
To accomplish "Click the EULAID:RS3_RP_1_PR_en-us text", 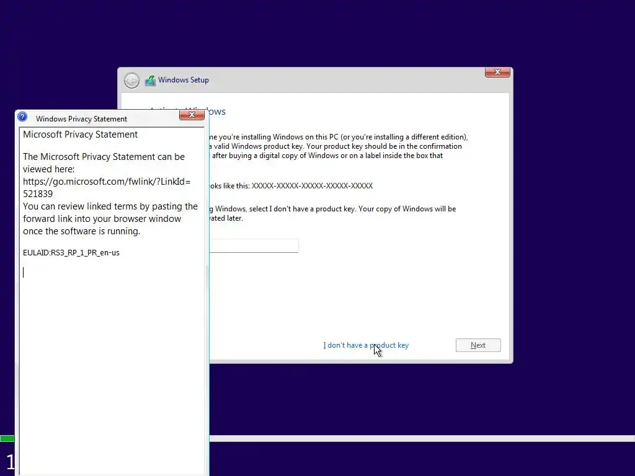I will coord(71,253).
